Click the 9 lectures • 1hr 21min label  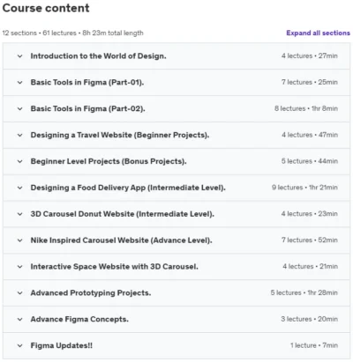[304, 188]
